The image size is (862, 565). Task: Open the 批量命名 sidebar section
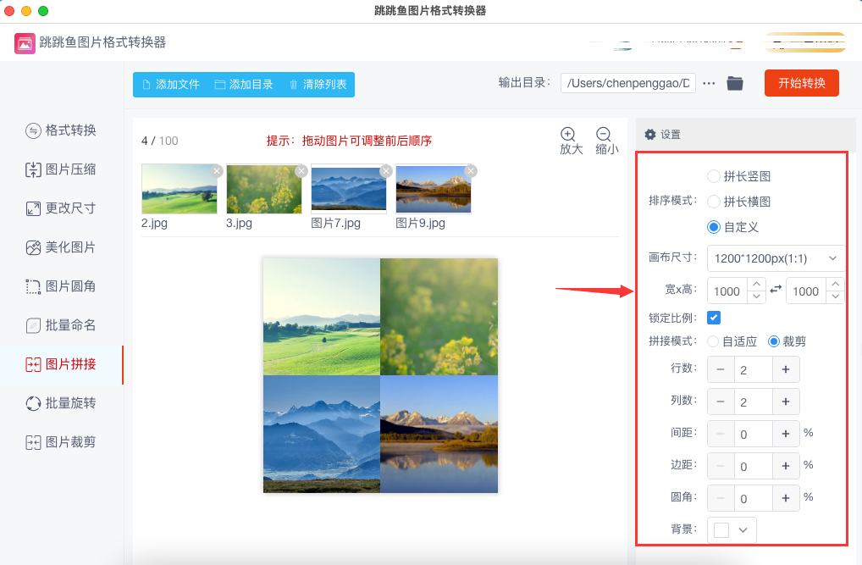(x=61, y=325)
